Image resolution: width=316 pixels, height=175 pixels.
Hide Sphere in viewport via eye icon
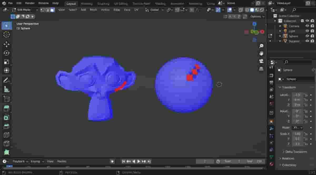(x=307, y=36)
